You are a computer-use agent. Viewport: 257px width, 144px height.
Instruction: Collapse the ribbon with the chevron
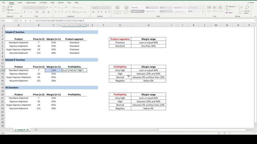(255, 16)
